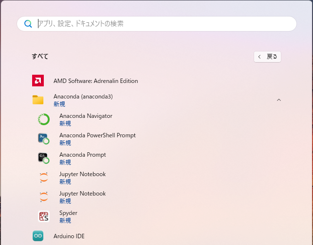
Task: Open Spyder by clicking its name
Action: 68,213
